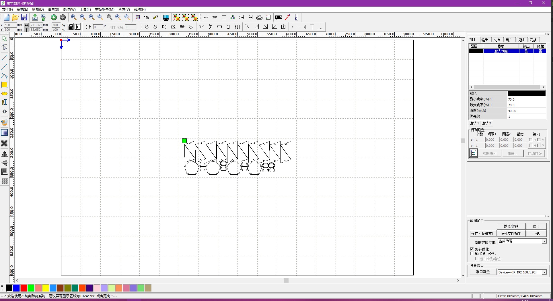Enable the 输出选中图形 checkbox

471,254
